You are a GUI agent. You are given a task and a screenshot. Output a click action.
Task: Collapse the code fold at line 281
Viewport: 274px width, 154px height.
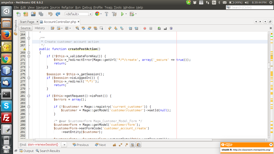(29, 96)
